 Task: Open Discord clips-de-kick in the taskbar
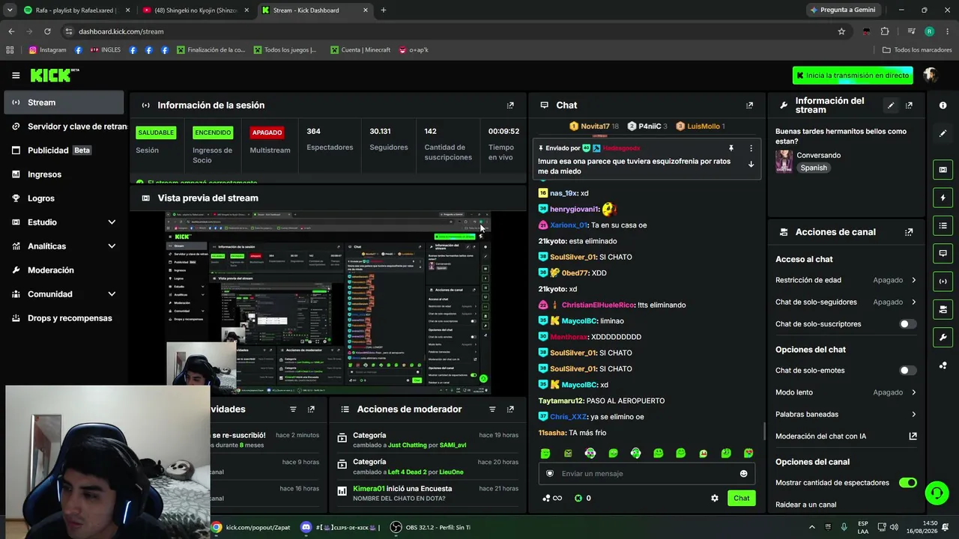coord(341,528)
